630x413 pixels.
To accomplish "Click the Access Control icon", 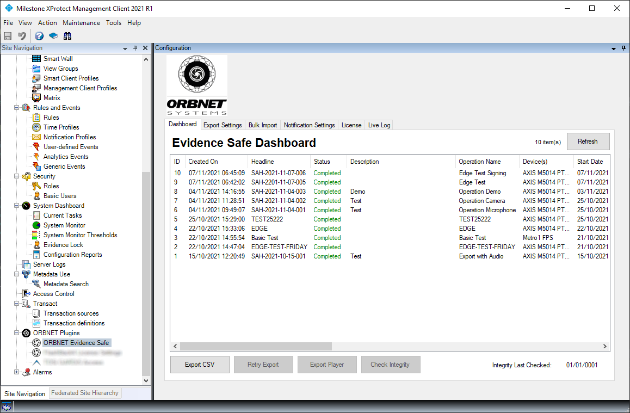I will tap(26, 294).
